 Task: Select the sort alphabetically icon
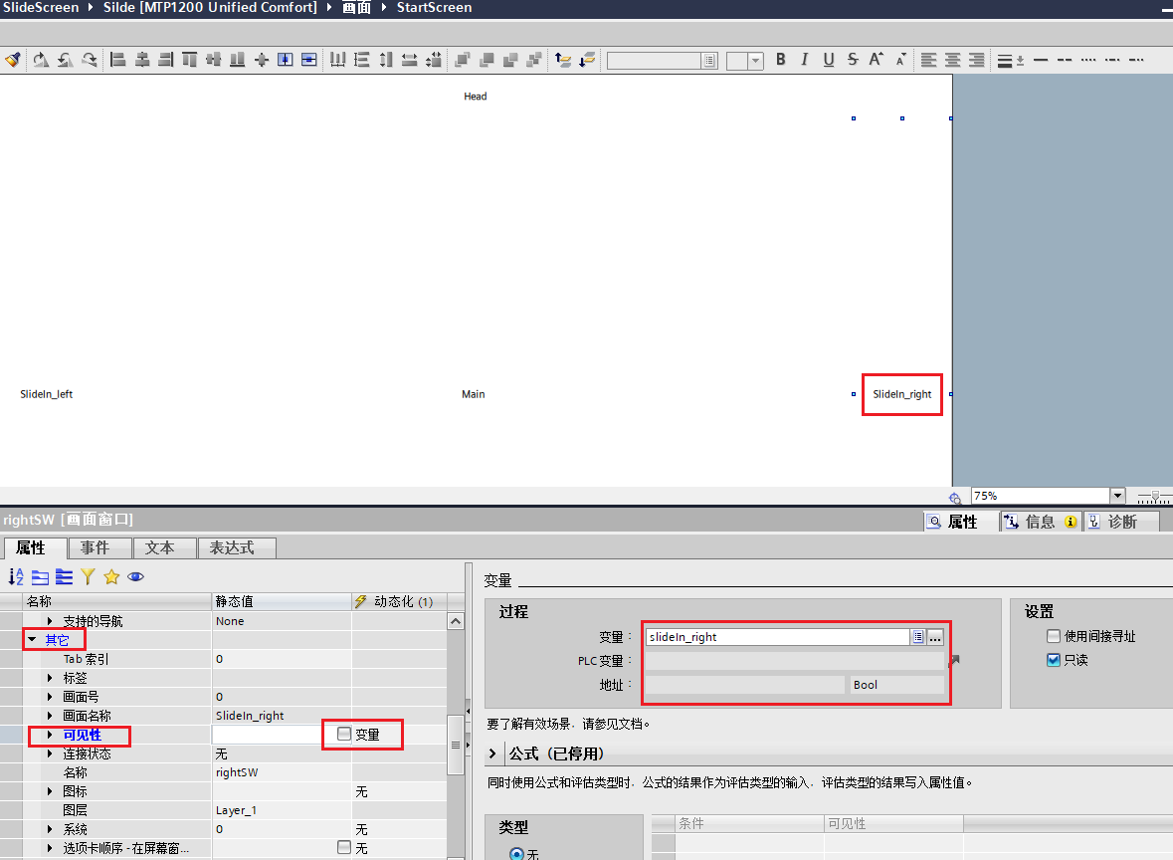click(x=15, y=576)
